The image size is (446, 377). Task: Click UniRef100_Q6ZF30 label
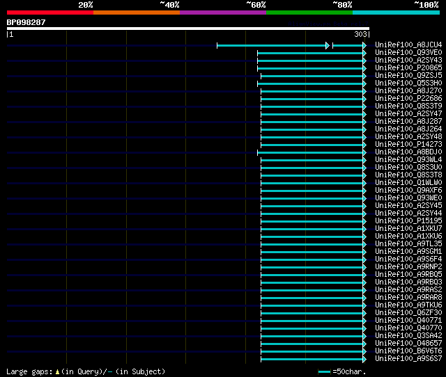pos(408,313)
